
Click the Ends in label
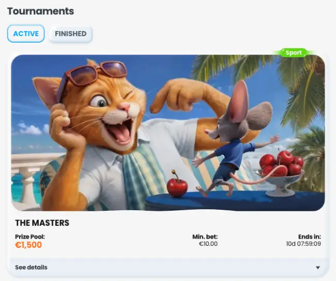[x=310, y=237]
